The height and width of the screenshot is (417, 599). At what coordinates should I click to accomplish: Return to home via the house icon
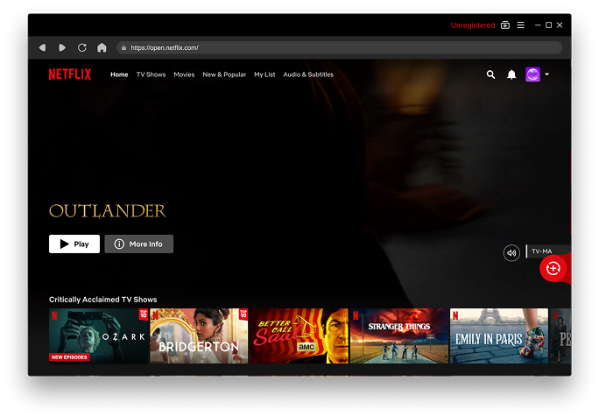(x=102, y=47)
